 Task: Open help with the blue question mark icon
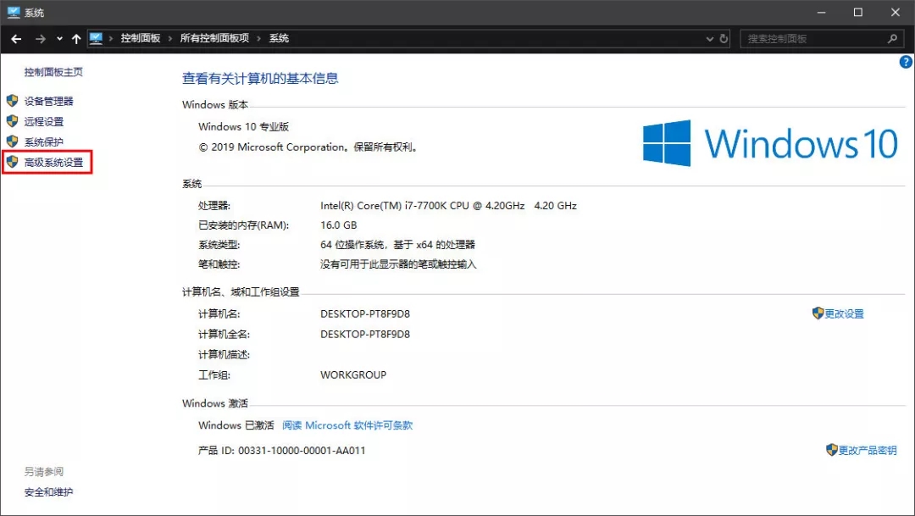(905, 61)
